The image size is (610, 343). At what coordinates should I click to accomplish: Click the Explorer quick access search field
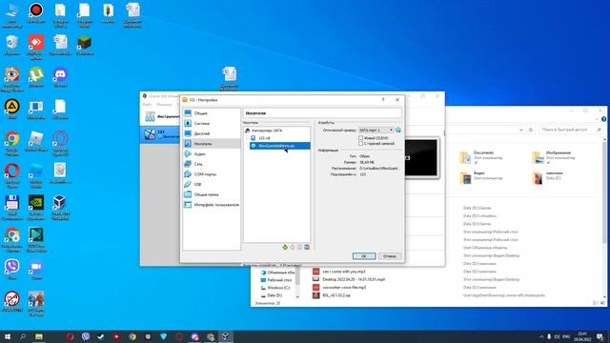tap(571, 130)
